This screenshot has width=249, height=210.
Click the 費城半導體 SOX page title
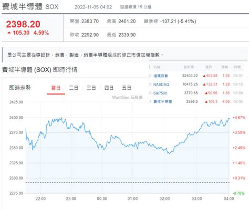30,7
